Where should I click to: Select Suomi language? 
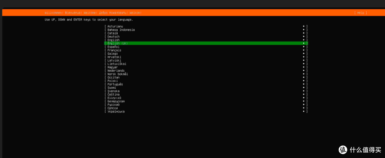tap(206, 88)
